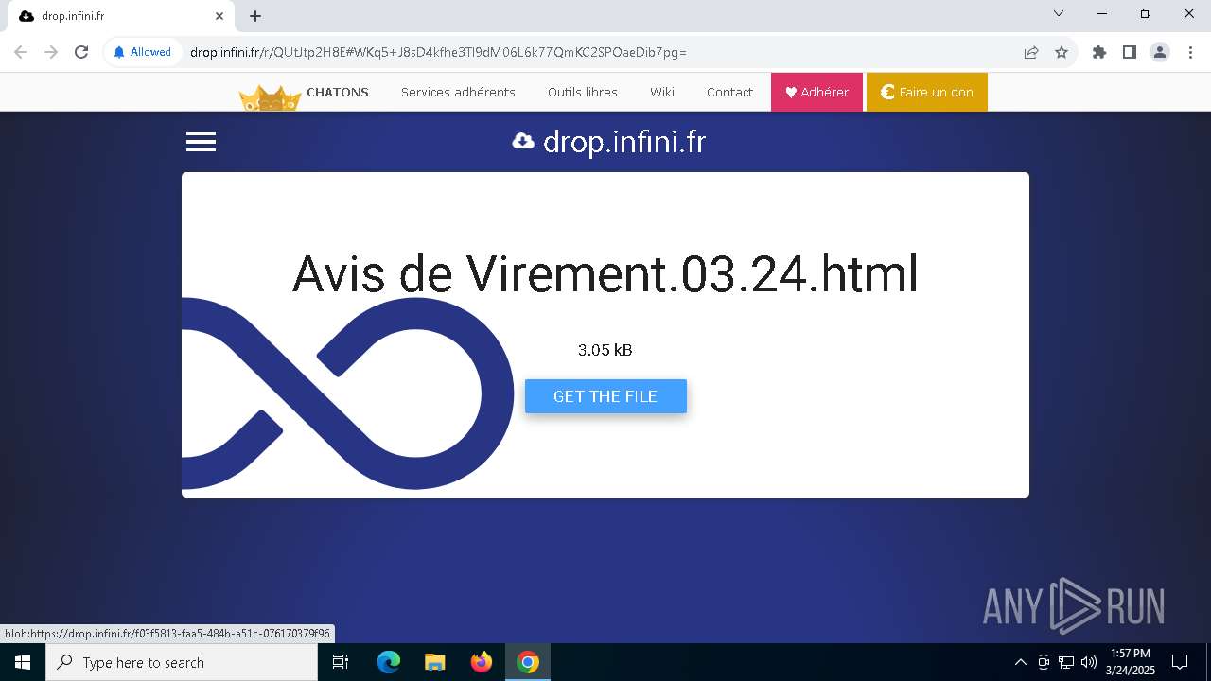Click the Adhérer button

point(816,92)
